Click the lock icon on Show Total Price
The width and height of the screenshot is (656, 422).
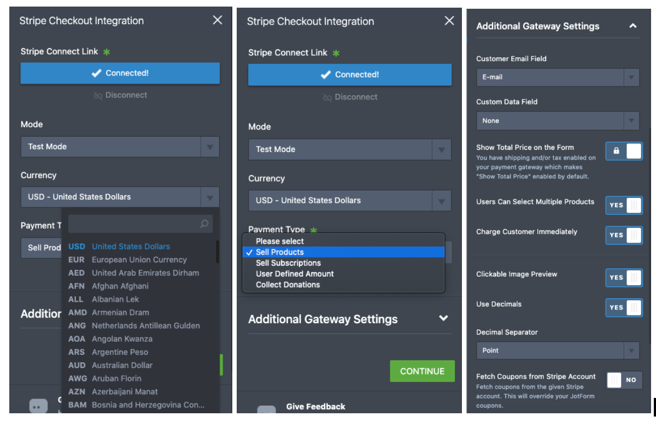click(x=616, y=151)
